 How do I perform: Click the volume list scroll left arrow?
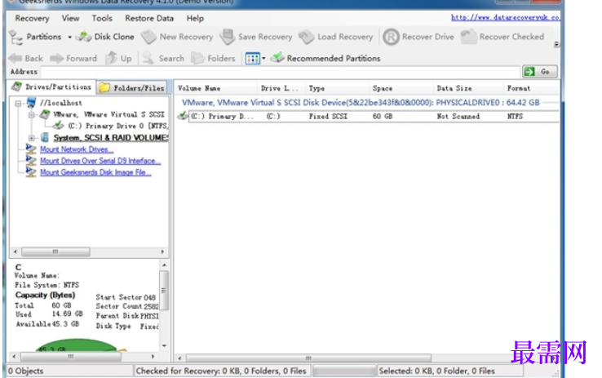[x=179, y=358]
